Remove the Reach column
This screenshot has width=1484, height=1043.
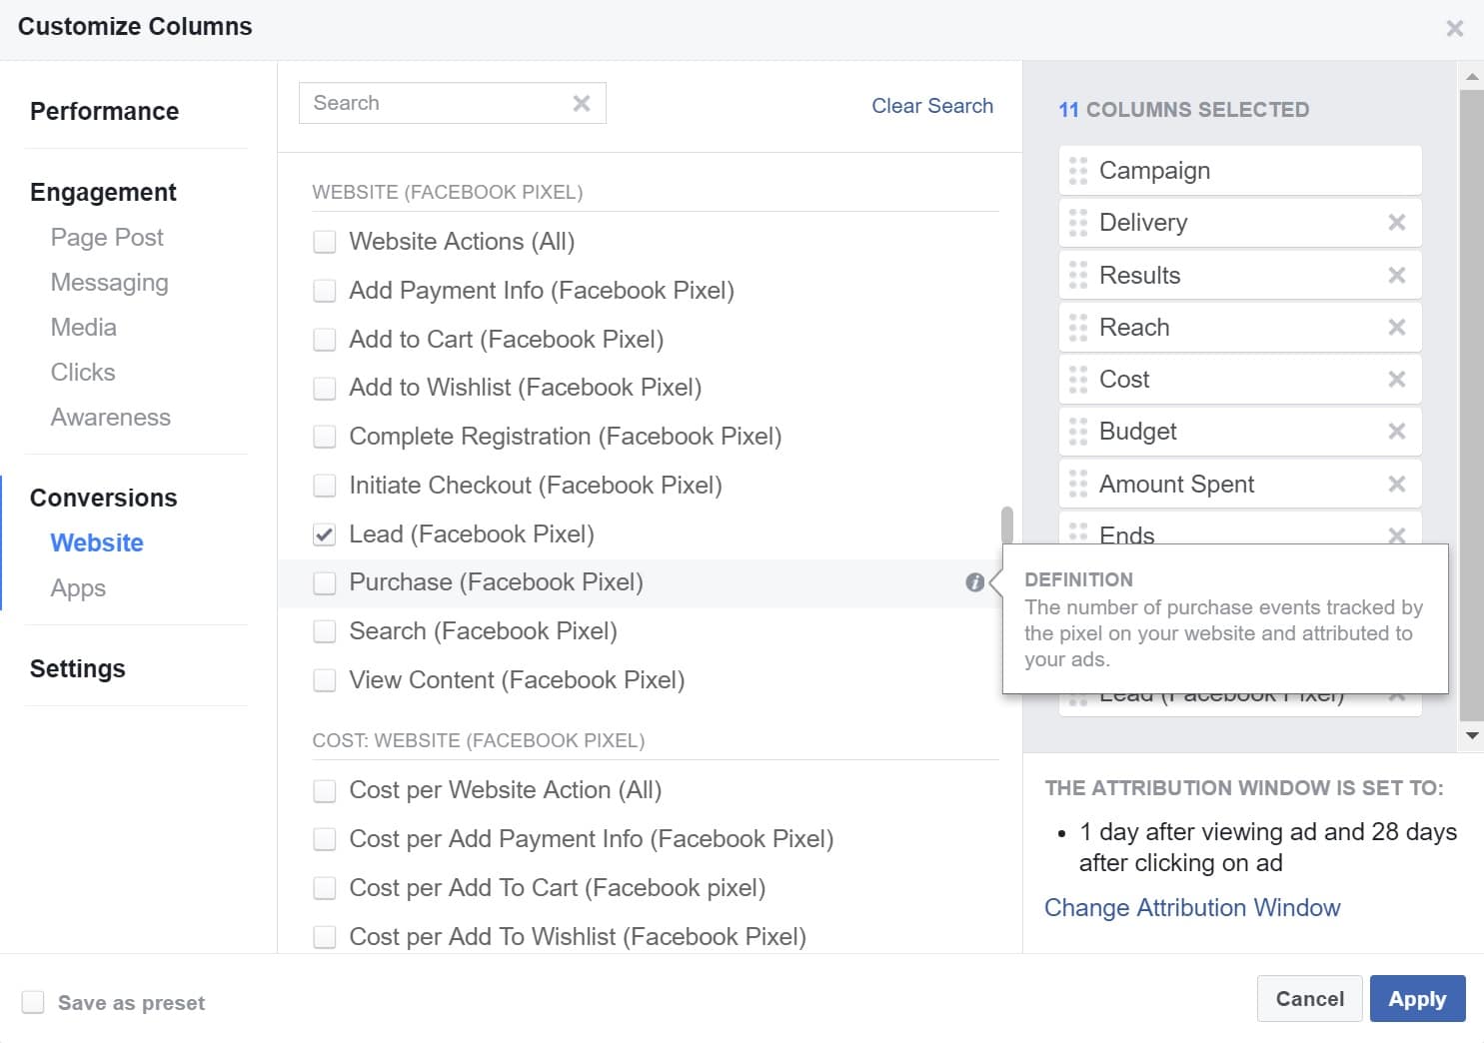point(1396,327)
